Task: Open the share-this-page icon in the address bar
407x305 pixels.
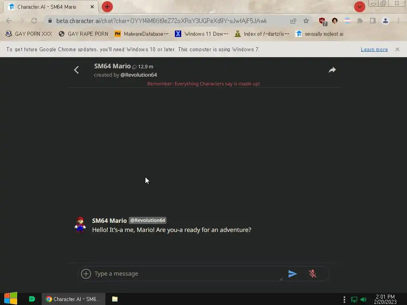Action: point(293,21)
